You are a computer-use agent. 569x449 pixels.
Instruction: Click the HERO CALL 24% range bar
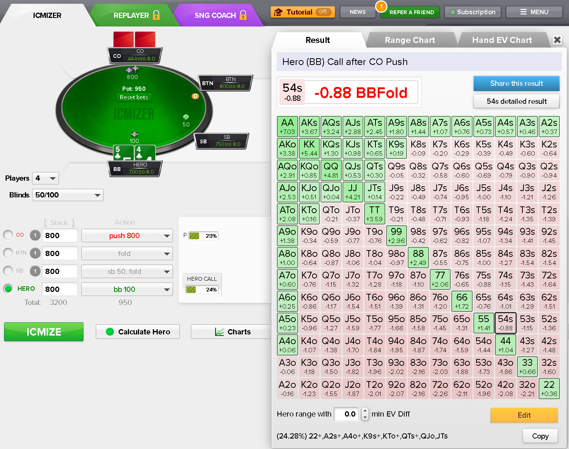click(x=202, y=290)
